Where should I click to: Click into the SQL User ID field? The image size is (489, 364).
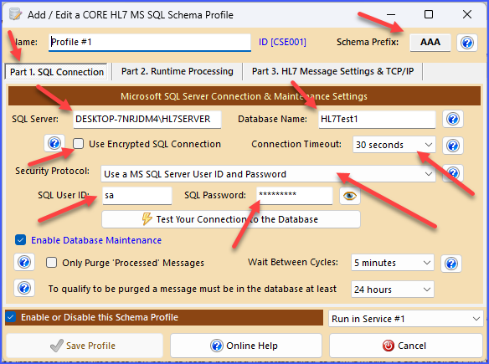coord(137,196)
